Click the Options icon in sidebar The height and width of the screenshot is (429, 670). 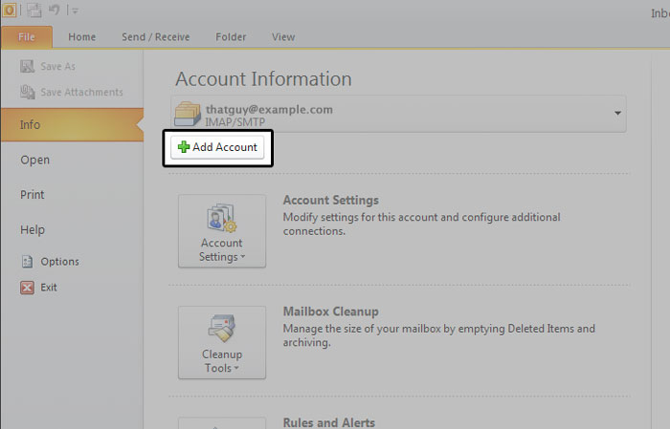click(27, 262)
